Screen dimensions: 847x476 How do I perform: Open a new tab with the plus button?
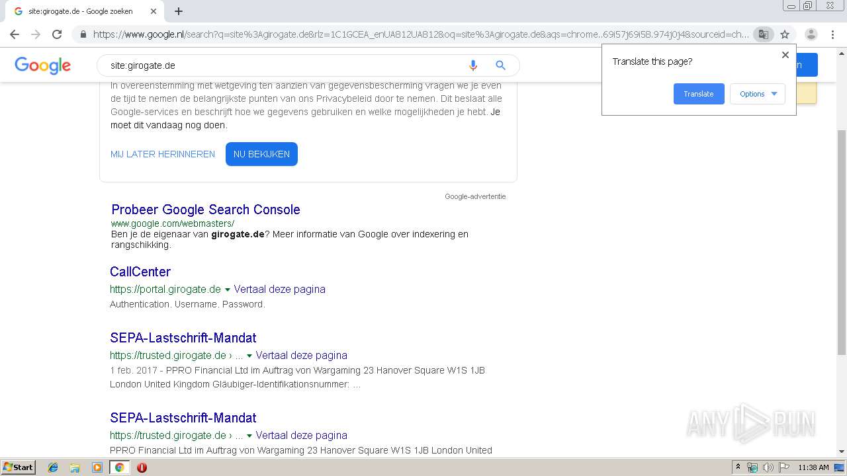pos(179,11)
